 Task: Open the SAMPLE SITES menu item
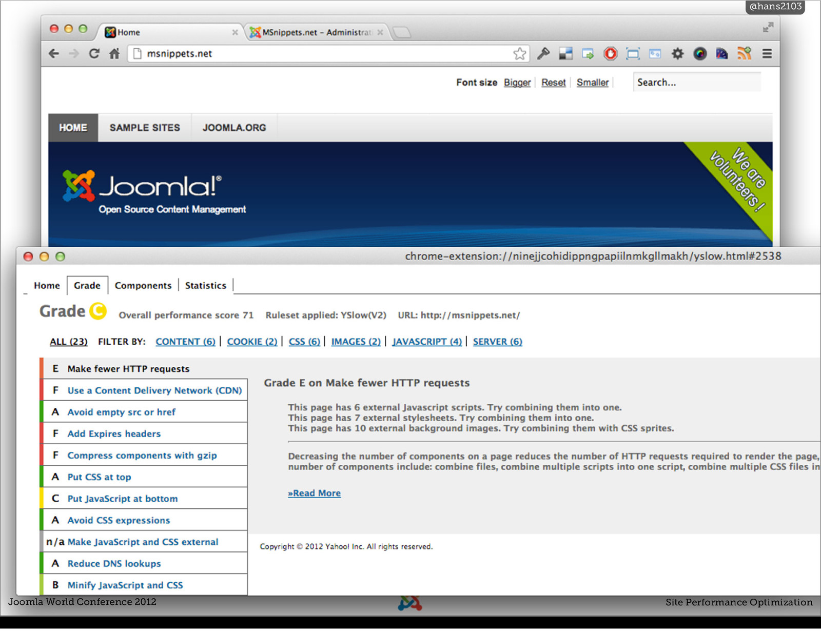tap(145, 128)
